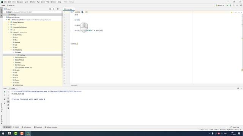Image resolution: width=243 pixels, height=136 pixels.
Task: Open the Terminal tool window
Action: pyautogui.click(x=38, y=127)
